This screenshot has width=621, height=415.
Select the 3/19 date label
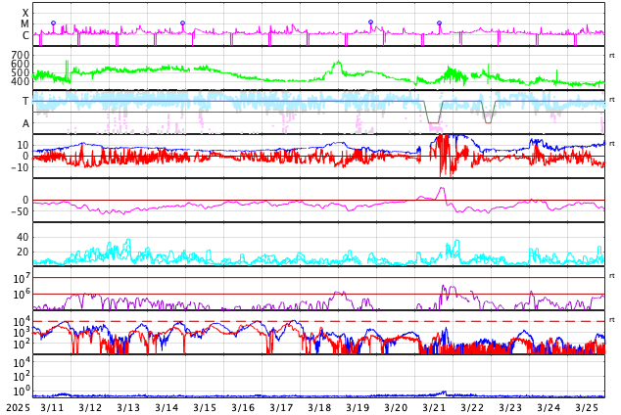358,408
